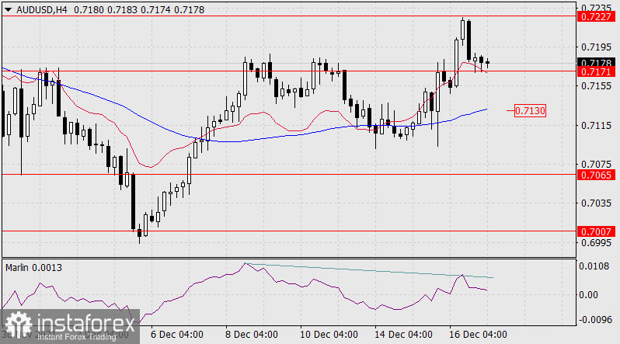Click the 0.7065 red price level tag
Viewport: 620px width, 344px height.
coord(593,175)
